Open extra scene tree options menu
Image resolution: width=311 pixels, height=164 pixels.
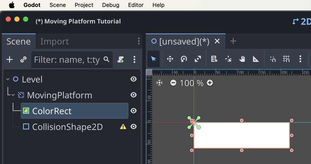pos(134,59)
